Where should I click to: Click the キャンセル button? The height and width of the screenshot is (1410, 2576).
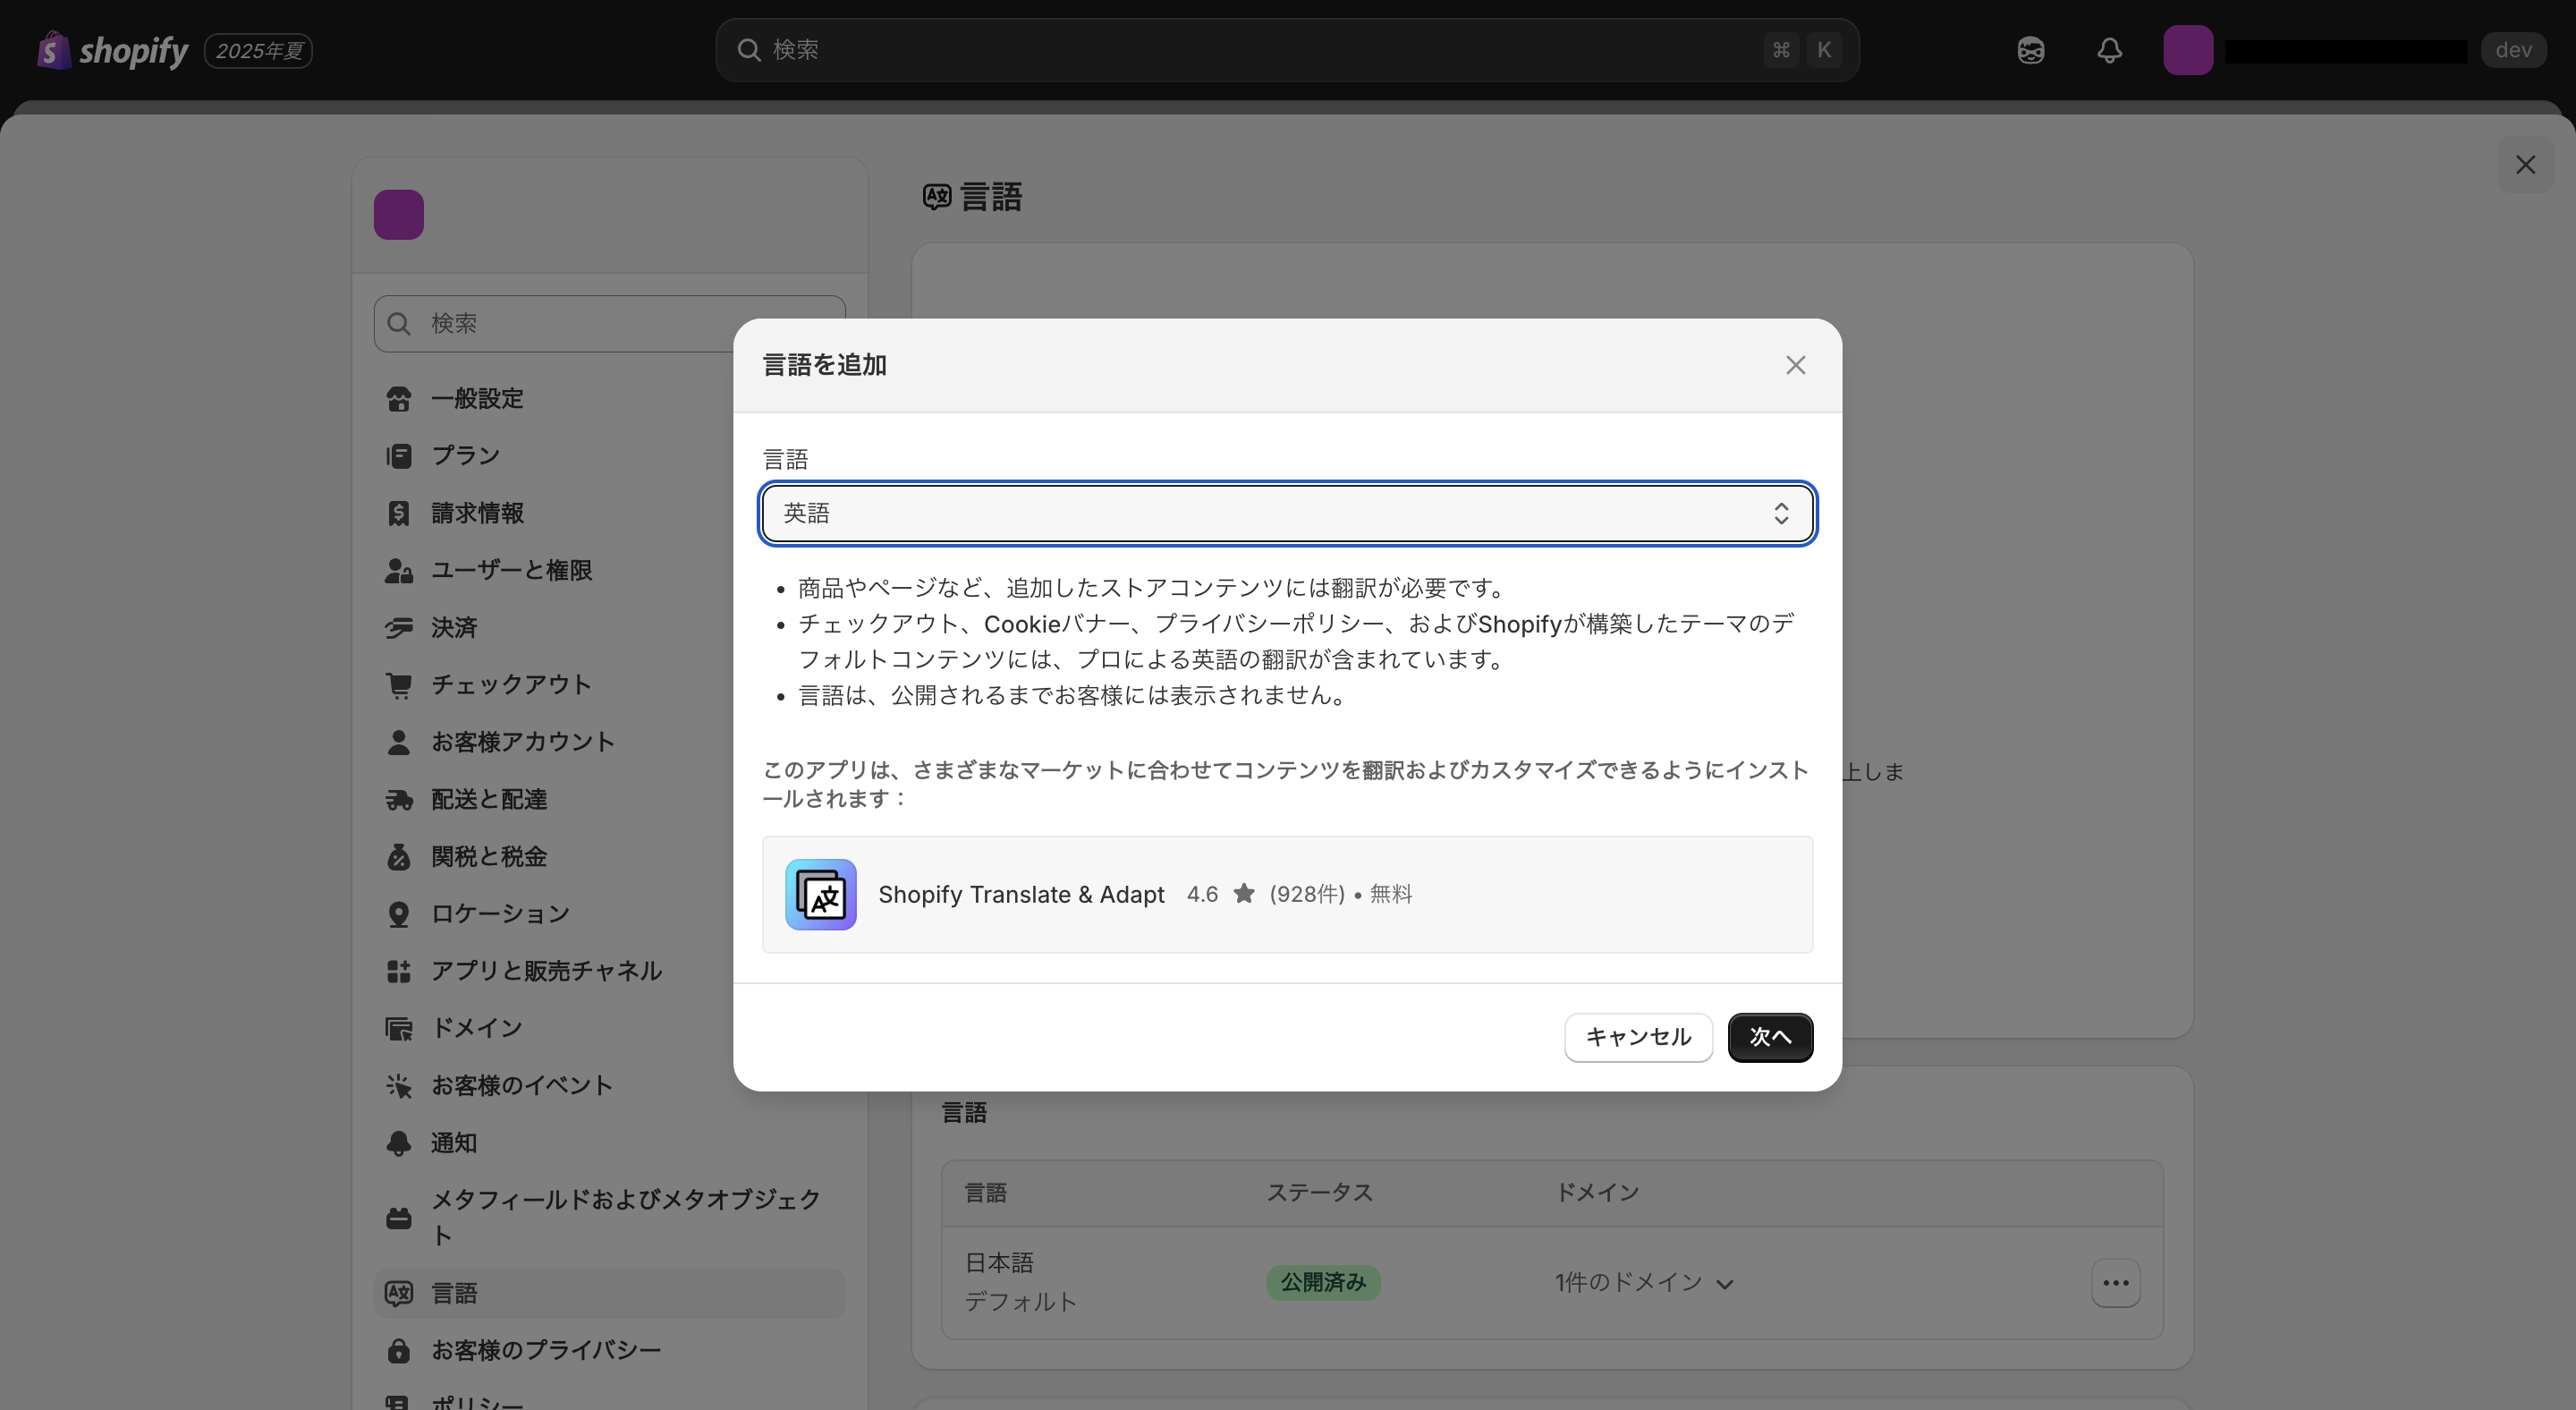1638,1037
